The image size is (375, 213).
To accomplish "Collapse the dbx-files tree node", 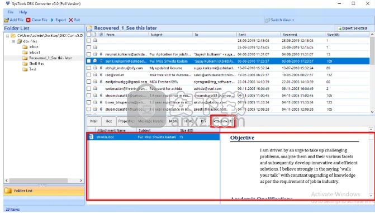I will click(13, 41).
